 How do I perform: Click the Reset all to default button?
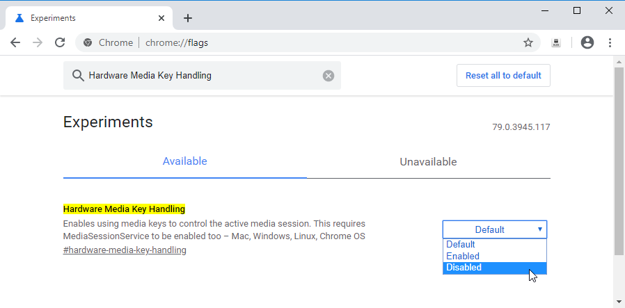coord(503,76)
